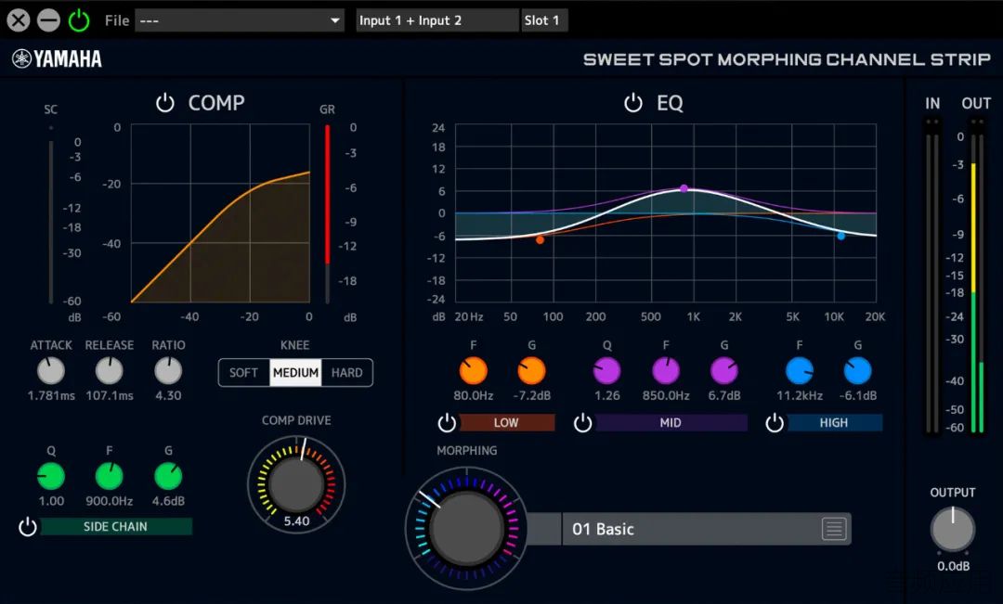Click the purple MID band point on the EQ graph
This screenshot has height=604, width=1003.
684,188
